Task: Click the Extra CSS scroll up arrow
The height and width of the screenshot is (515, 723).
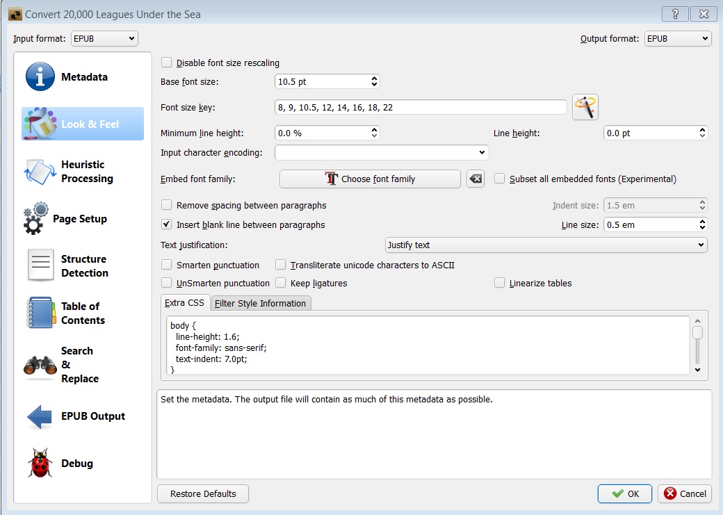Action: tap(698, 321)
